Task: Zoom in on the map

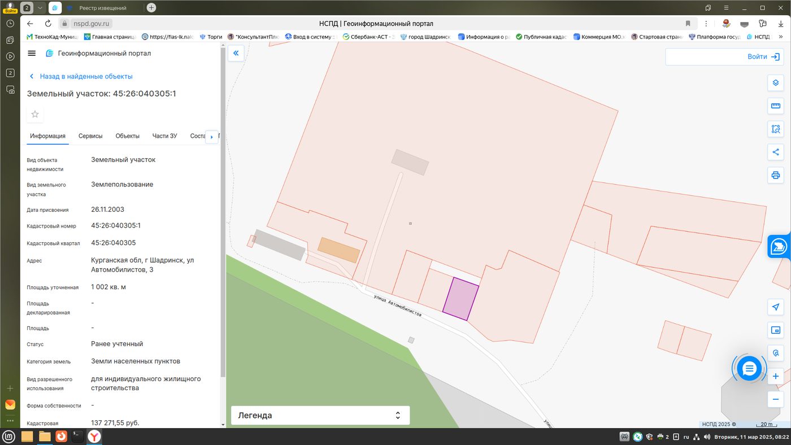Action: coord(776,376)
